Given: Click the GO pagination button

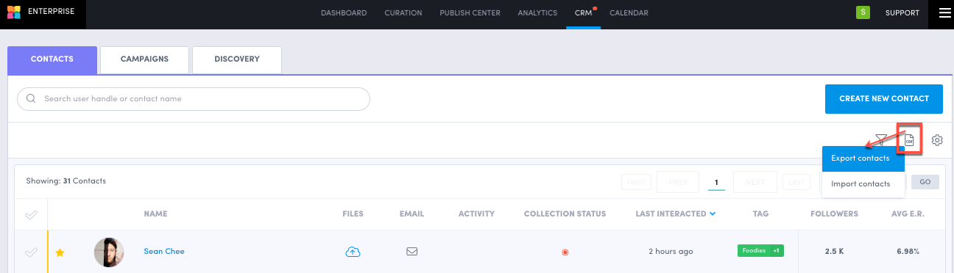Looking at the screenshot, I should click(x=925, y=182).
